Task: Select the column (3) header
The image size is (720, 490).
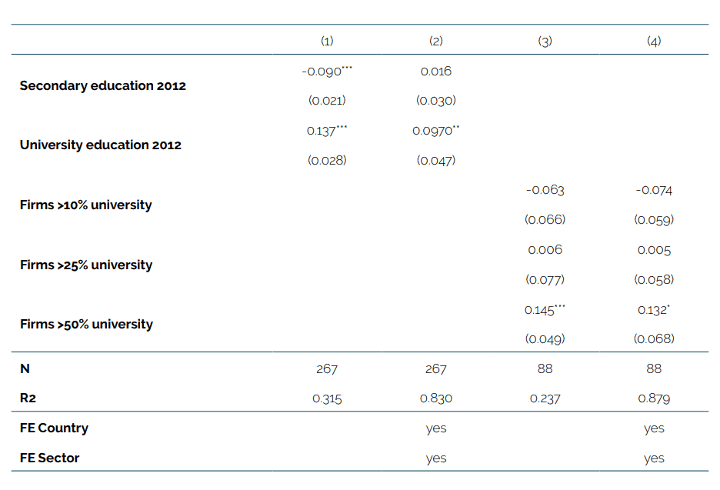Action: click(x=545, y=42)
